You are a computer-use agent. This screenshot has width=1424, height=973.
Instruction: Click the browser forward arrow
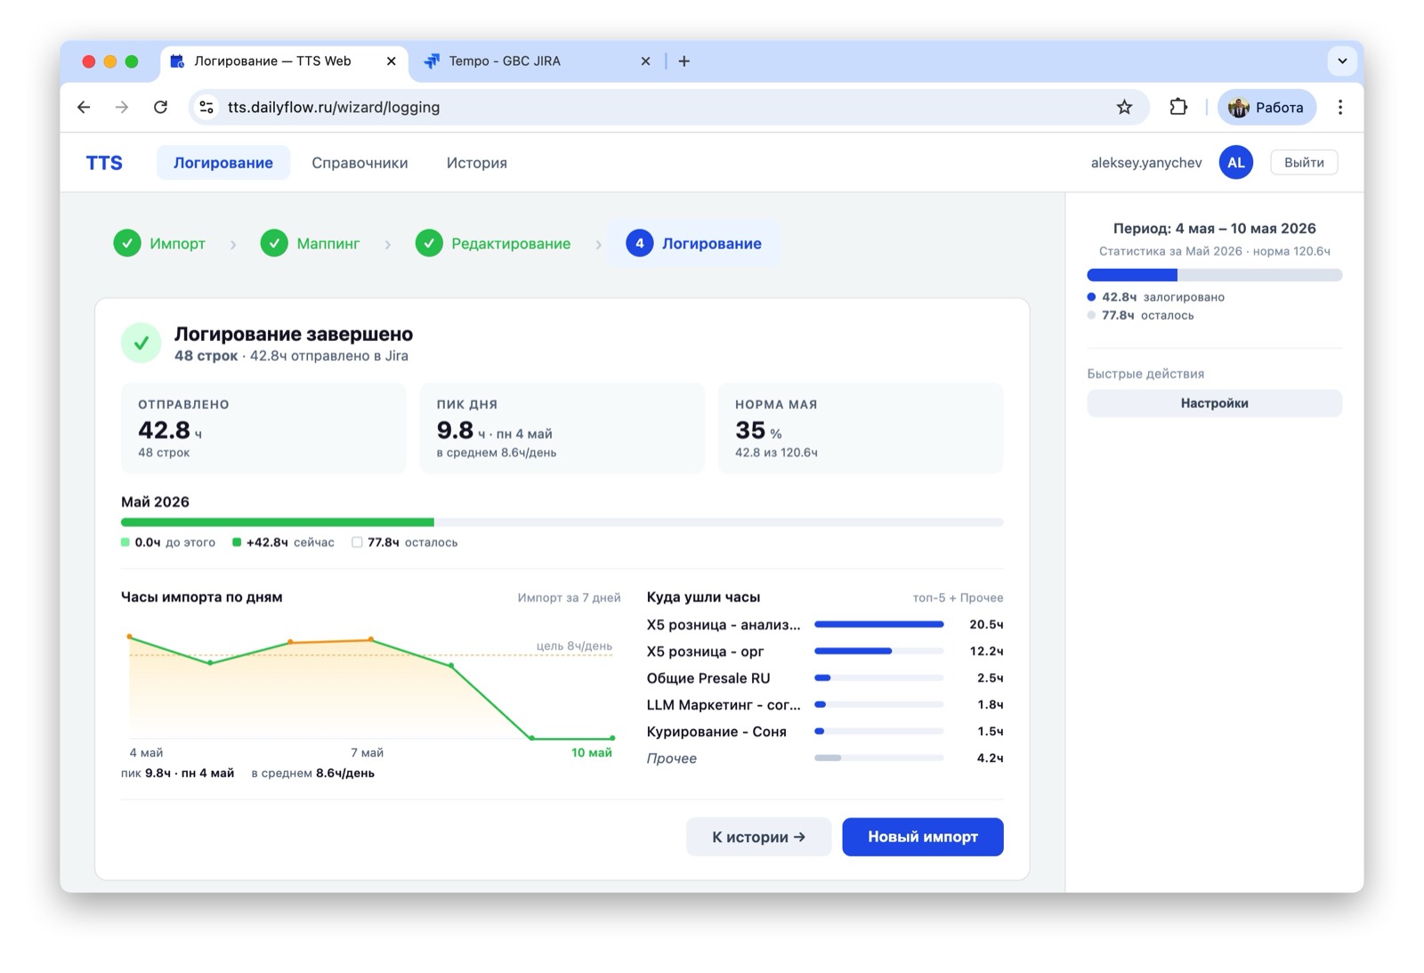pyautogui.click(x=122, y=107)
